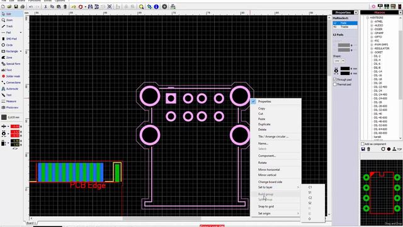Click the macro preview thumbnail

click(x=382, y=193)
